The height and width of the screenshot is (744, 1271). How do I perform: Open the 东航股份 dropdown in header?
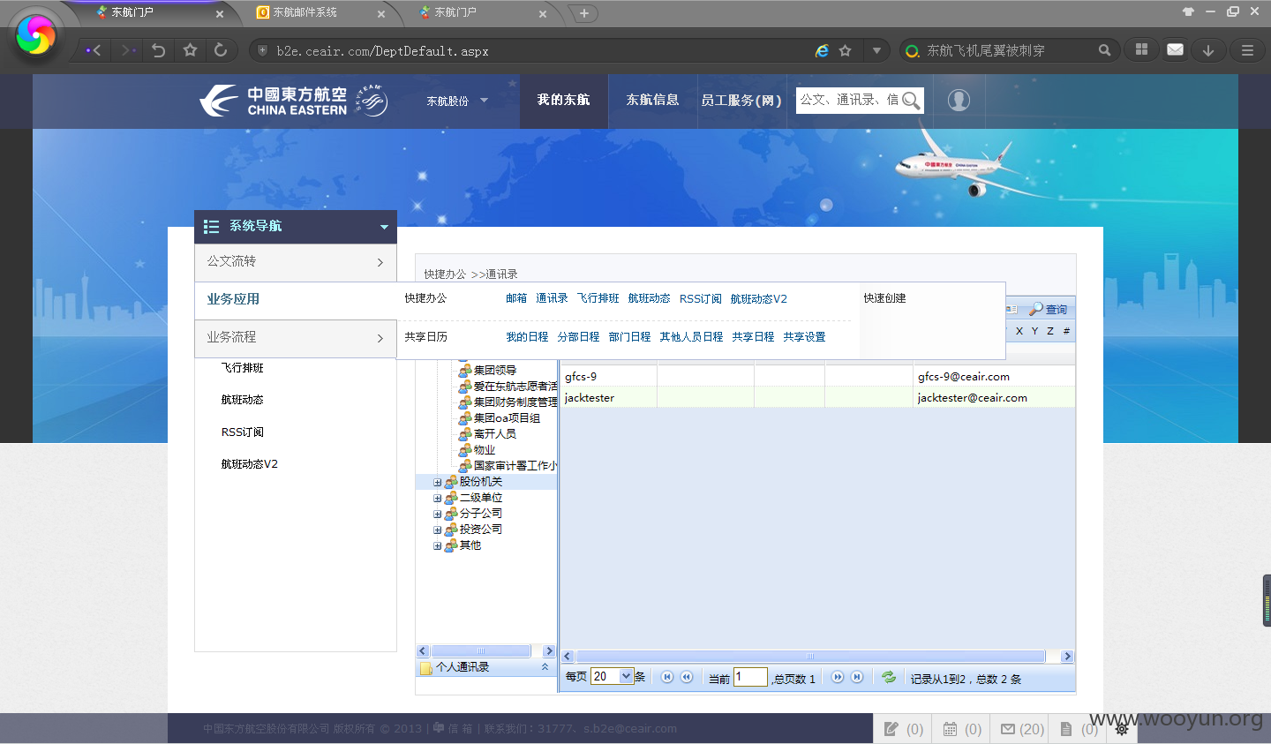pyautogui.click(x=457, y=101)
